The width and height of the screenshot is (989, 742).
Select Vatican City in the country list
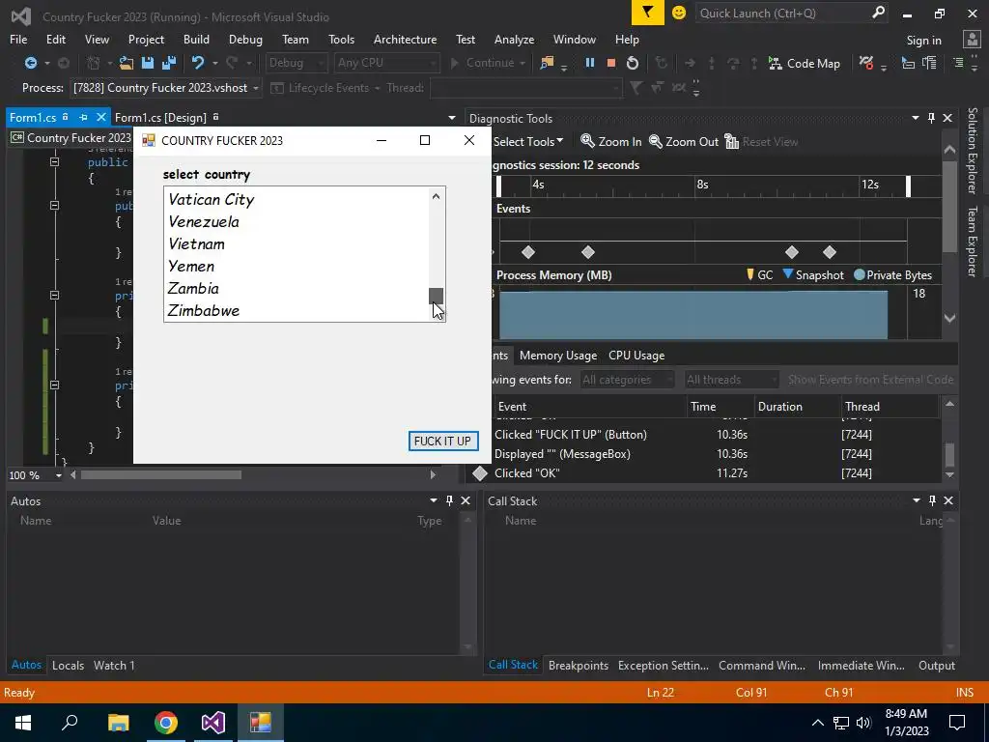click(x=211, y=199)
